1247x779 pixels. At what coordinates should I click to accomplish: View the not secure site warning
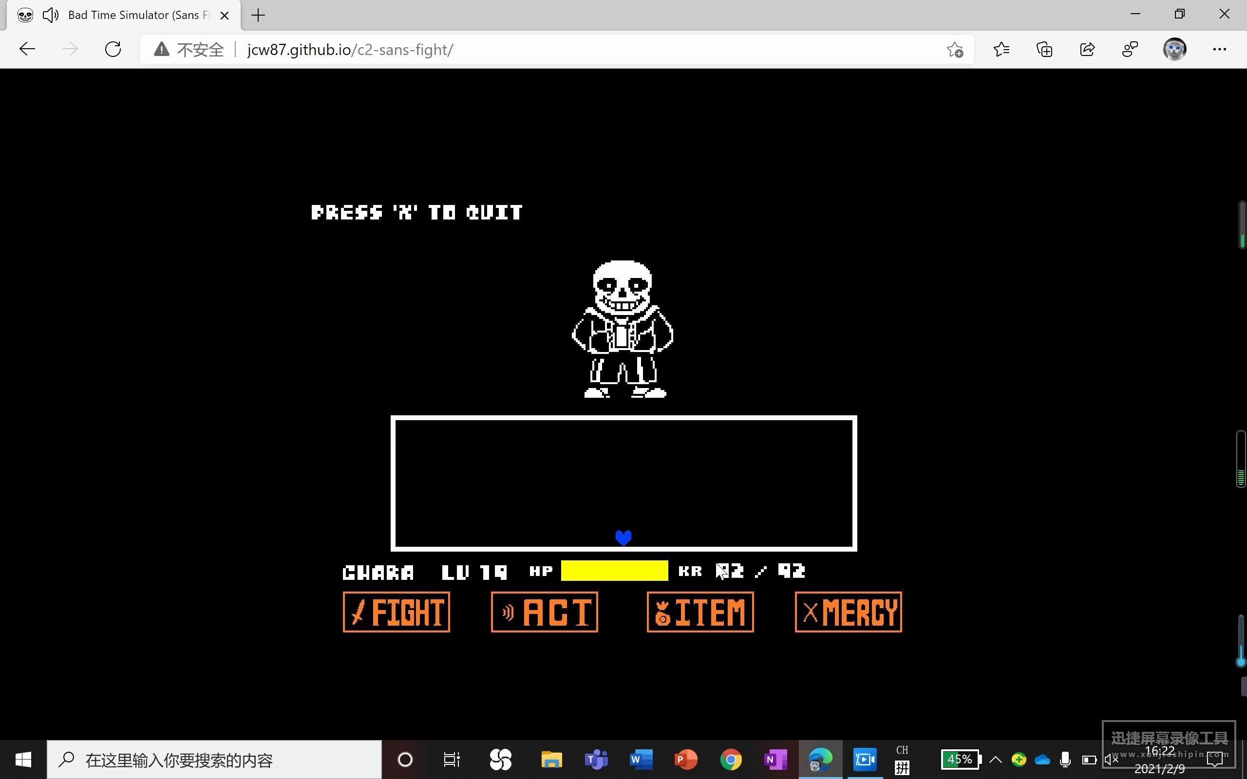[189, 50]
